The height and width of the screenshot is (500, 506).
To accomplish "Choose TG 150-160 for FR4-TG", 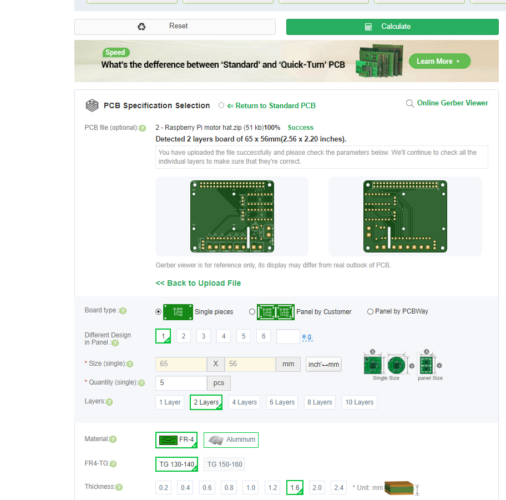I will point(224,464).
